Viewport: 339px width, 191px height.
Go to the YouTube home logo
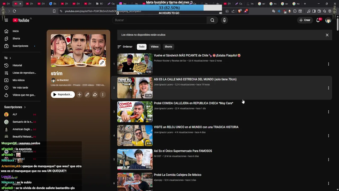click(21, 20)
